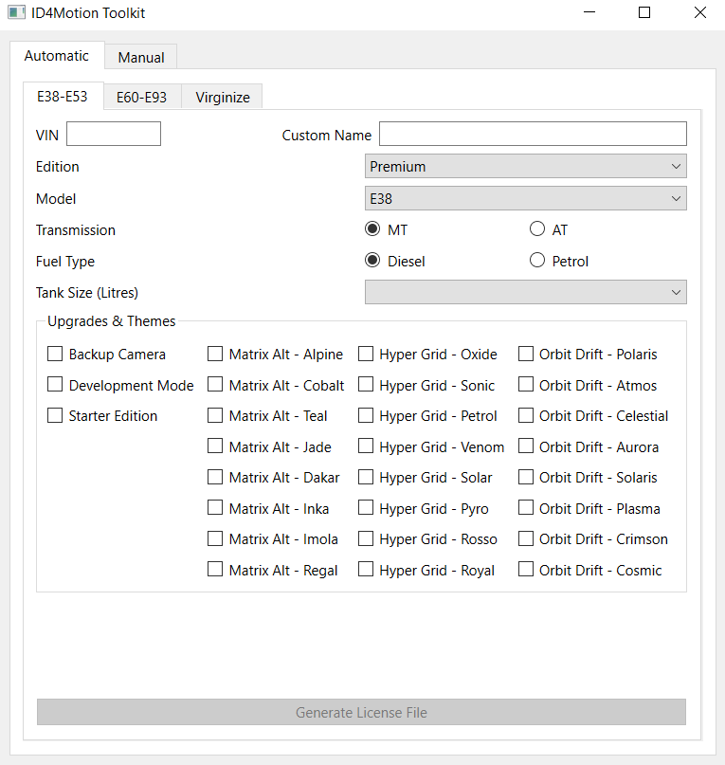Enable Orbit Drift - Polaris theme
Screen dimensions: 725x765
525,354
